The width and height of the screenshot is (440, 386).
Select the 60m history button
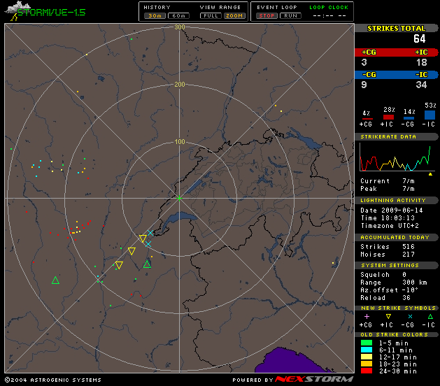[x=179, y=16]
